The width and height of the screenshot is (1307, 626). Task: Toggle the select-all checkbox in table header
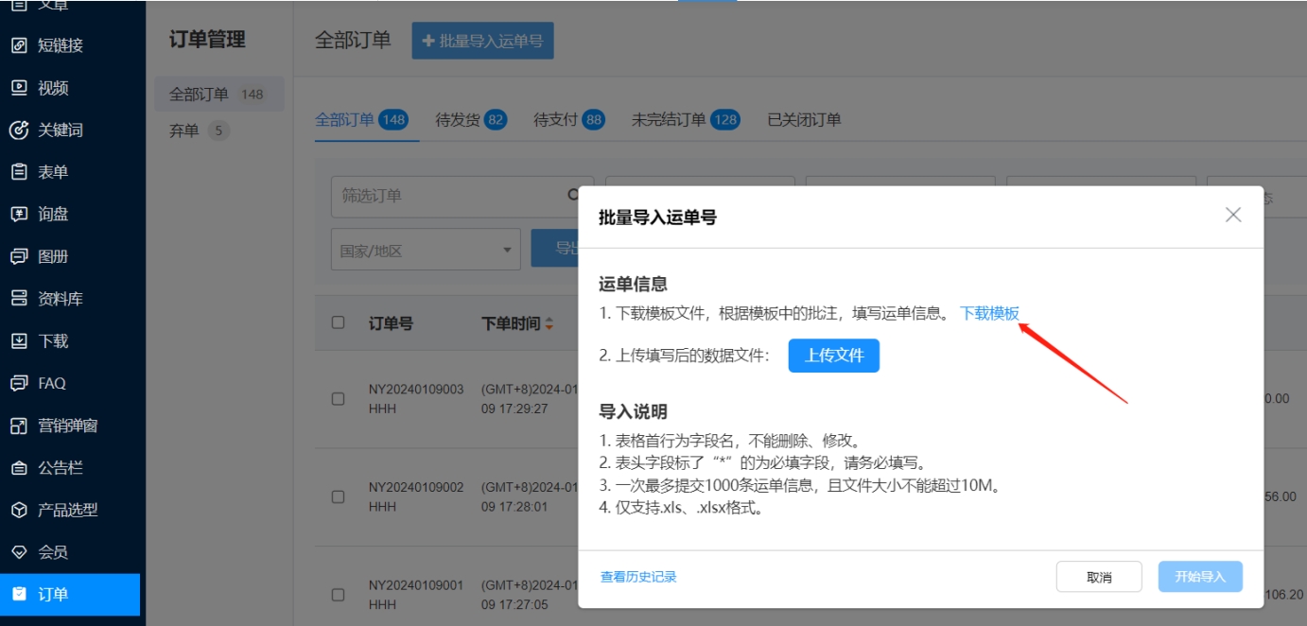click(x=339, y=322)
